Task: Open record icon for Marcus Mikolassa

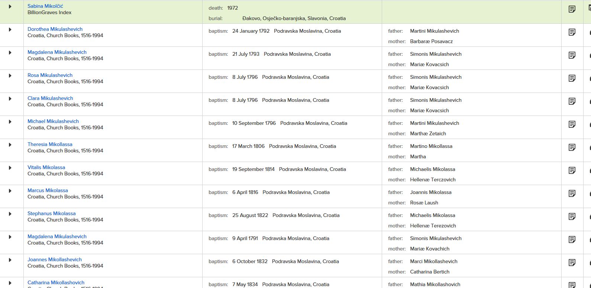Action: (572, 194)
